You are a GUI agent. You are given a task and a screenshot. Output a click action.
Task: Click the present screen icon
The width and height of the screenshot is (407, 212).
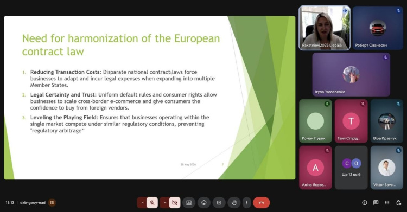click(189, 203)
